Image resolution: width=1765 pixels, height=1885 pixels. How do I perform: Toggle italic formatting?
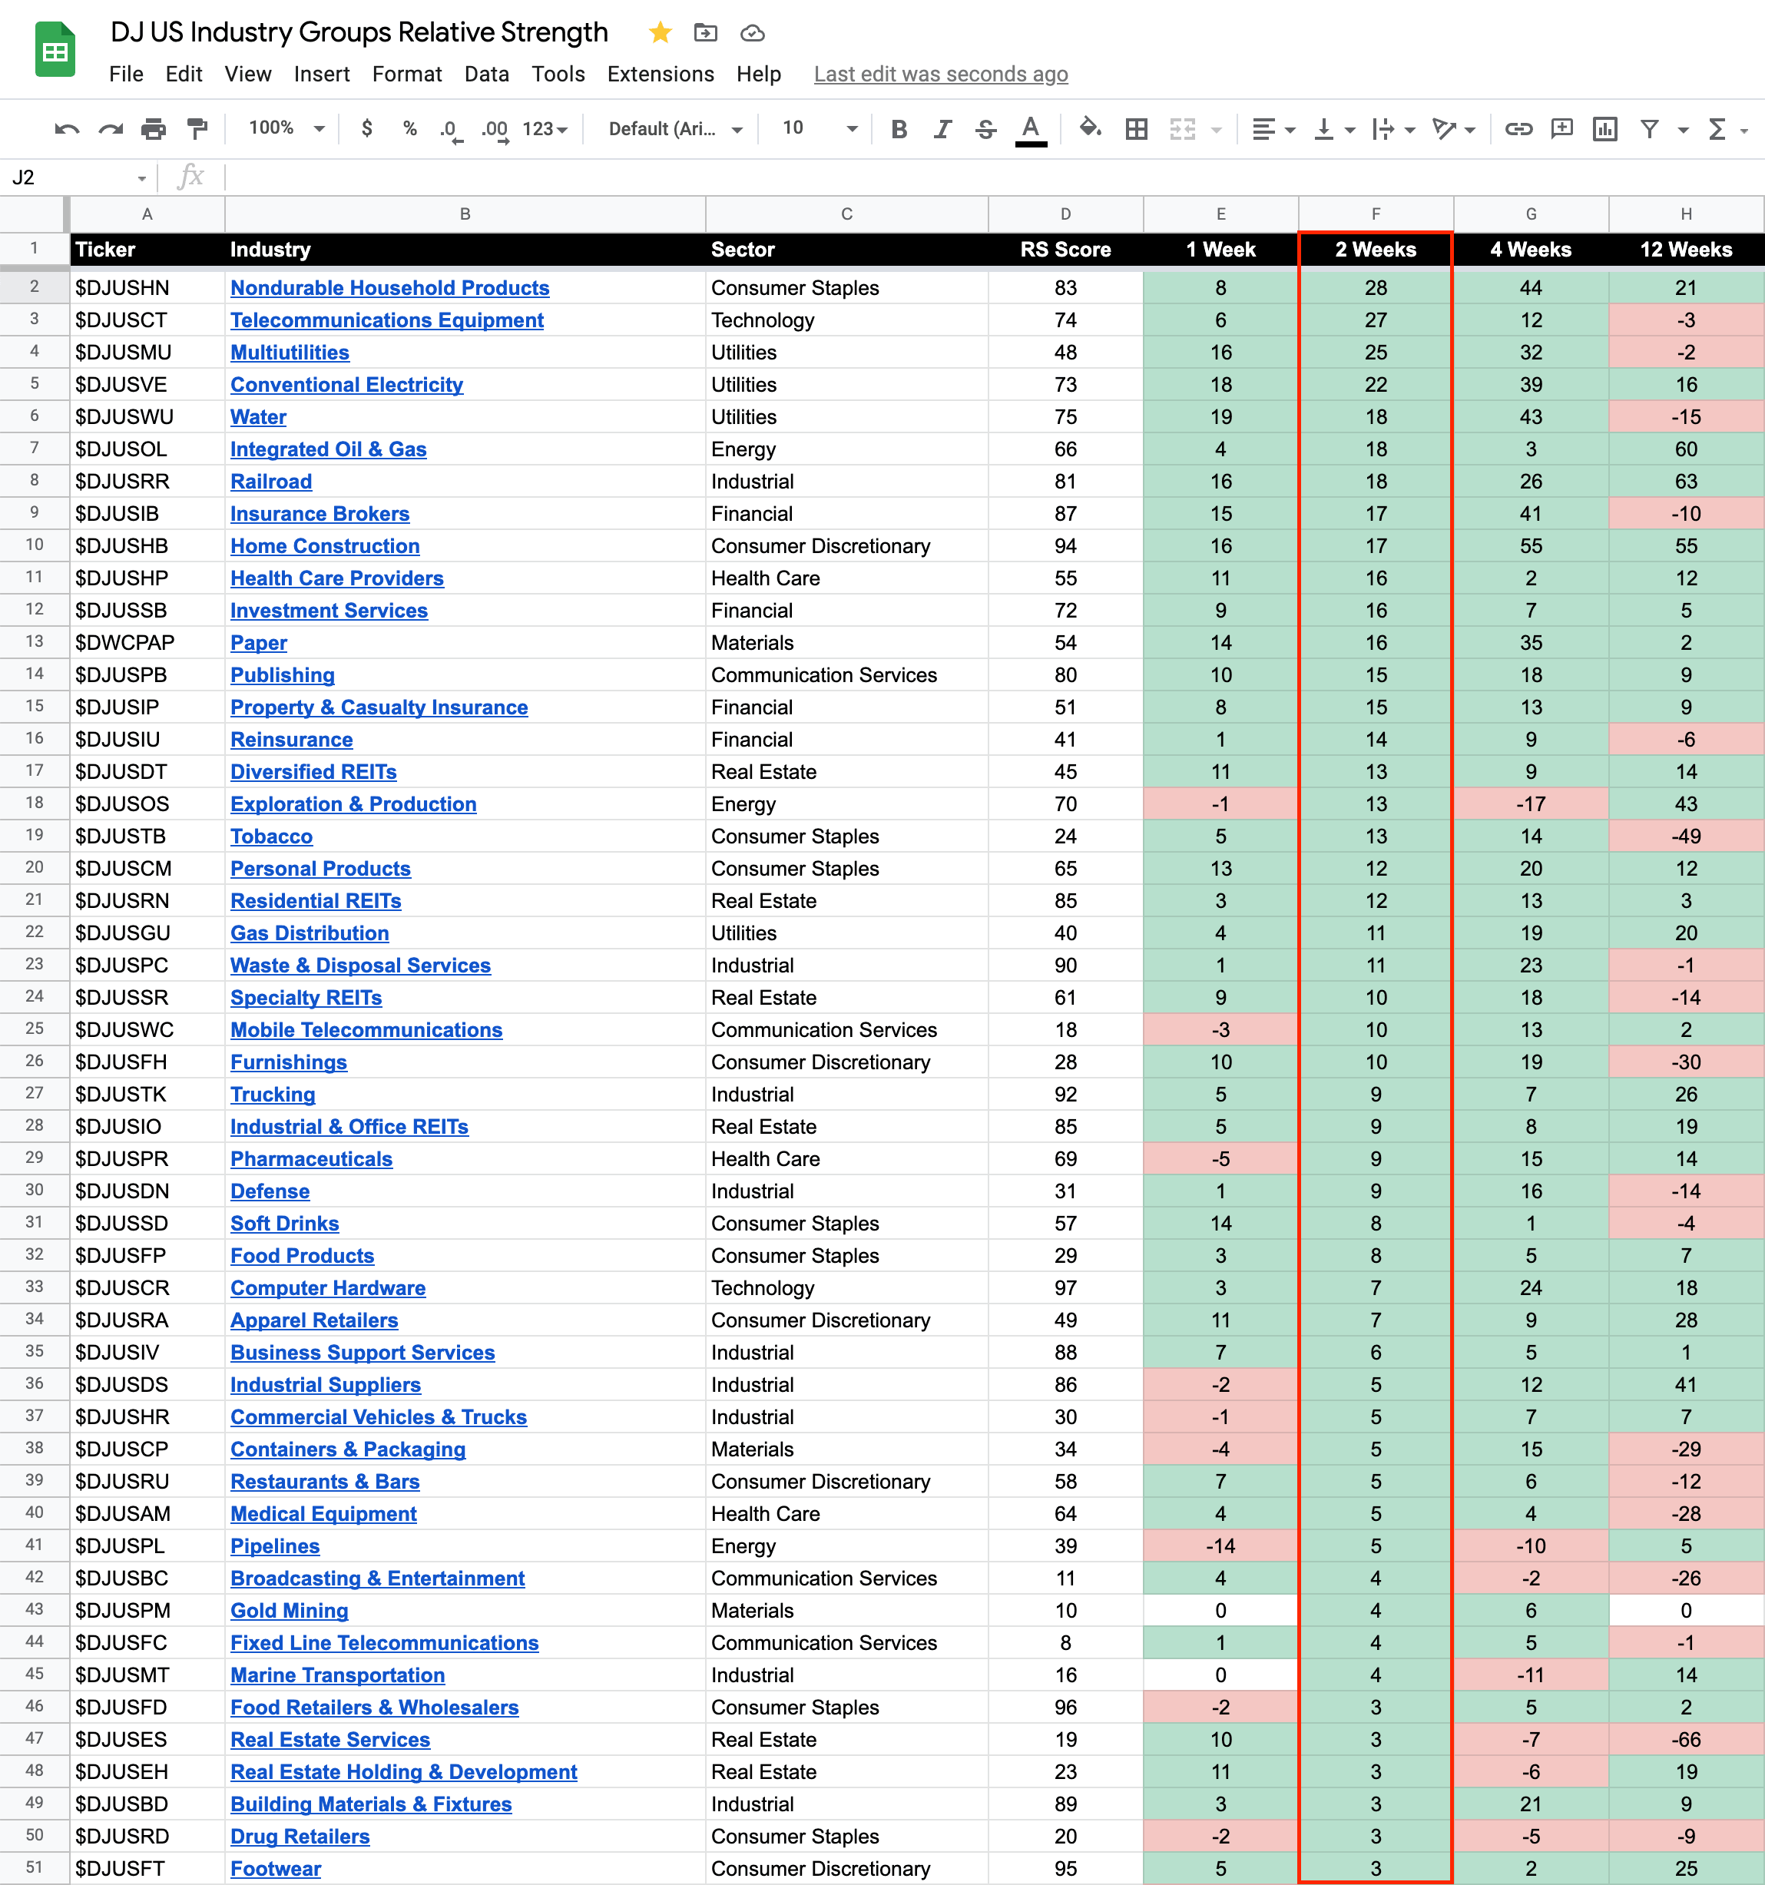pos(942,129)
